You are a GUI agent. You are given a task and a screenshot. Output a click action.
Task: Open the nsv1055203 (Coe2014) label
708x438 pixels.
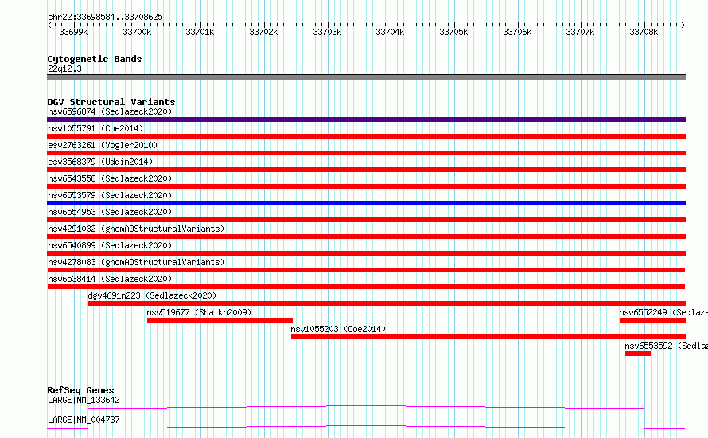pyautogui.click(x=338, y=329)
